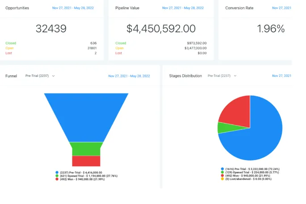
Task: Click the green Opened Trial funnel segment
Action: (86, 149)
